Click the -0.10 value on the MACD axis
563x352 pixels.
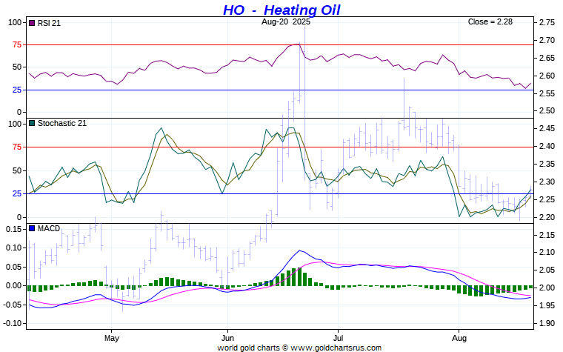click(x=13, y=324)
